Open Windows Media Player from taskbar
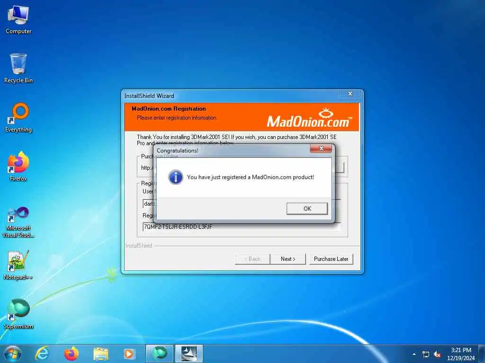Screen dimensions: 485x363 pyautogui.click(x=129, y=354)
